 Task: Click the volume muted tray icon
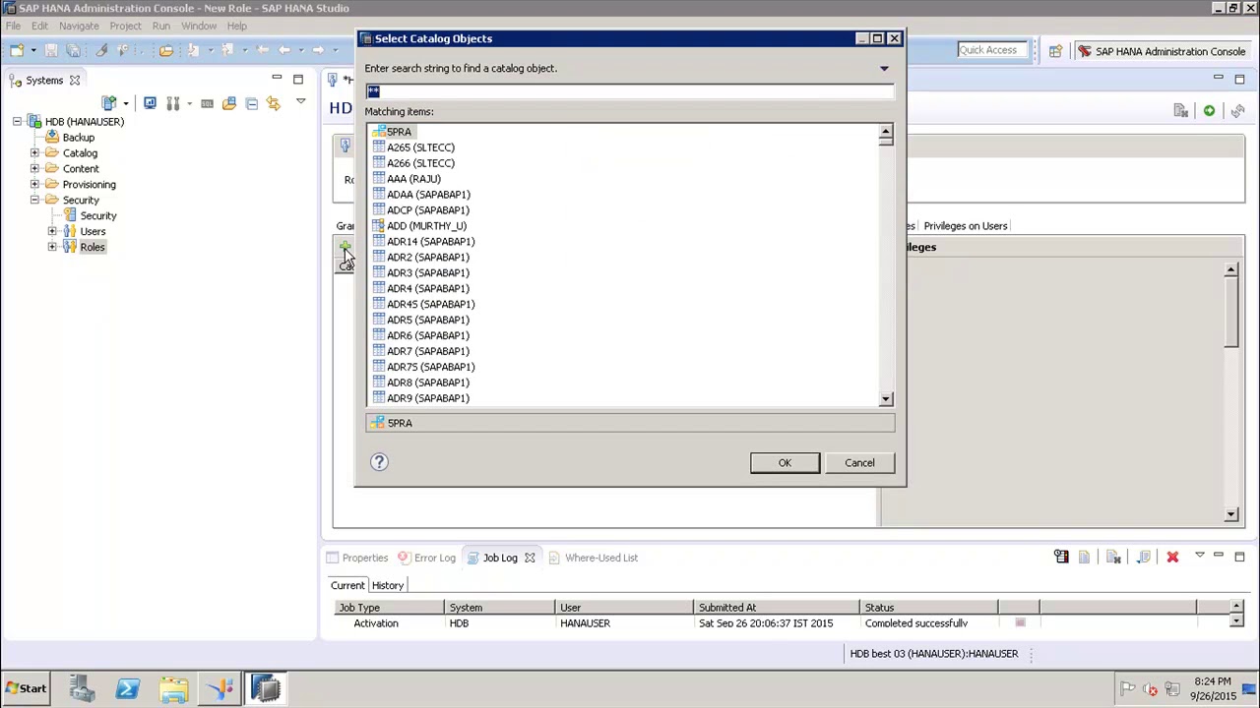point(1150,689)
